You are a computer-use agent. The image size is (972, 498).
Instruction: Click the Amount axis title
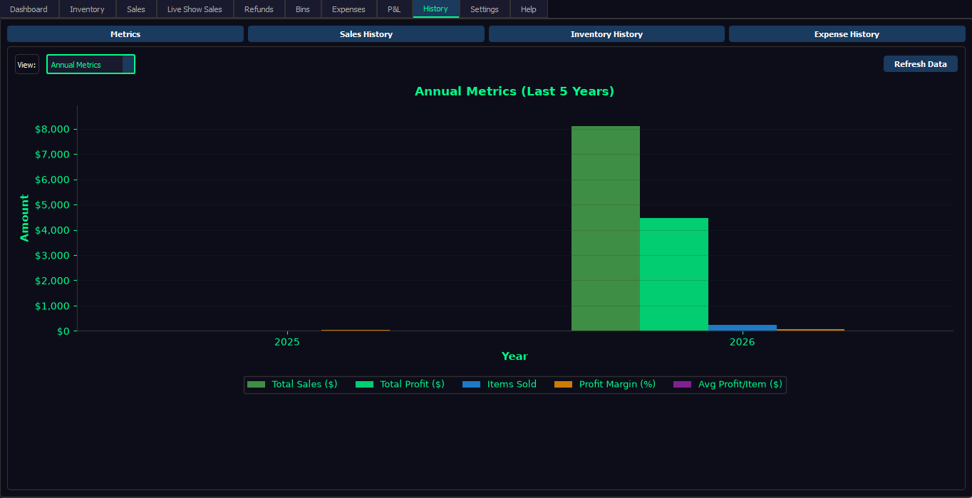25,218
